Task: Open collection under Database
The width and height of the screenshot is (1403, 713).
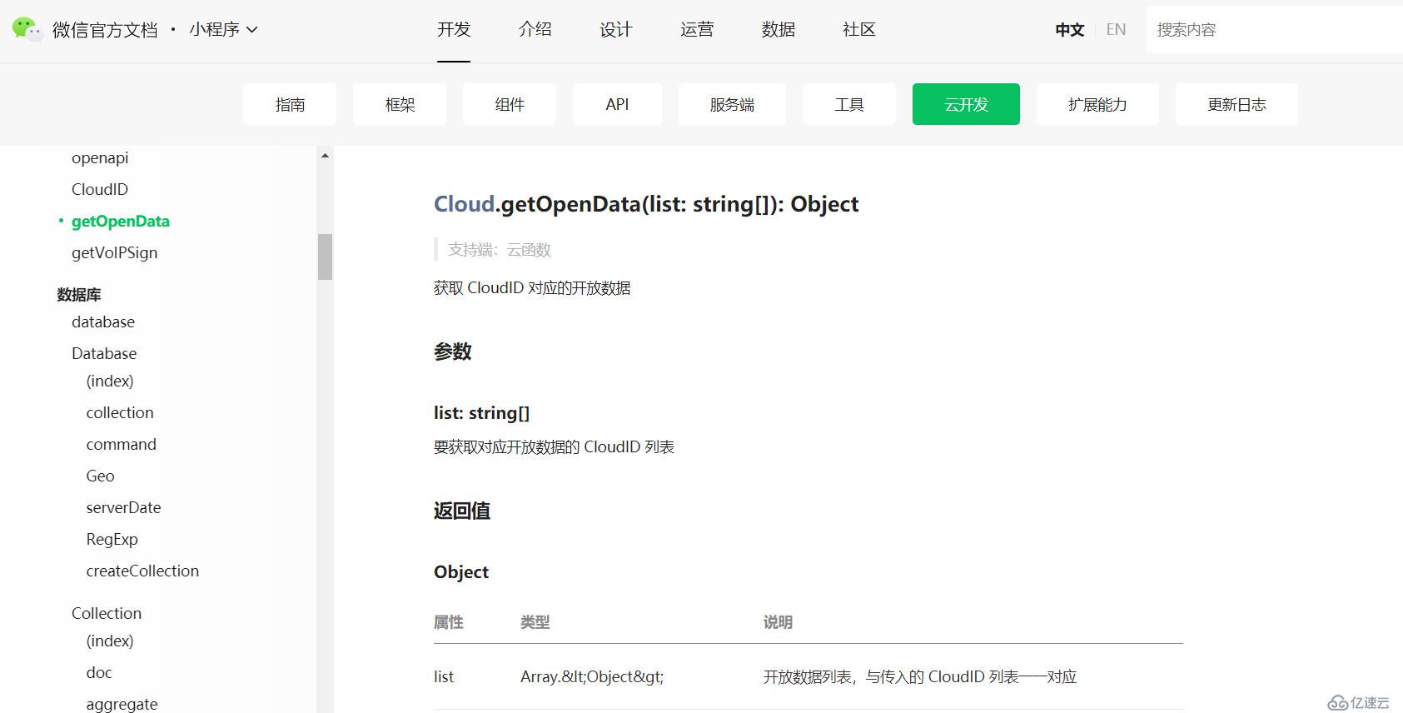Action: tap(120, 412)
